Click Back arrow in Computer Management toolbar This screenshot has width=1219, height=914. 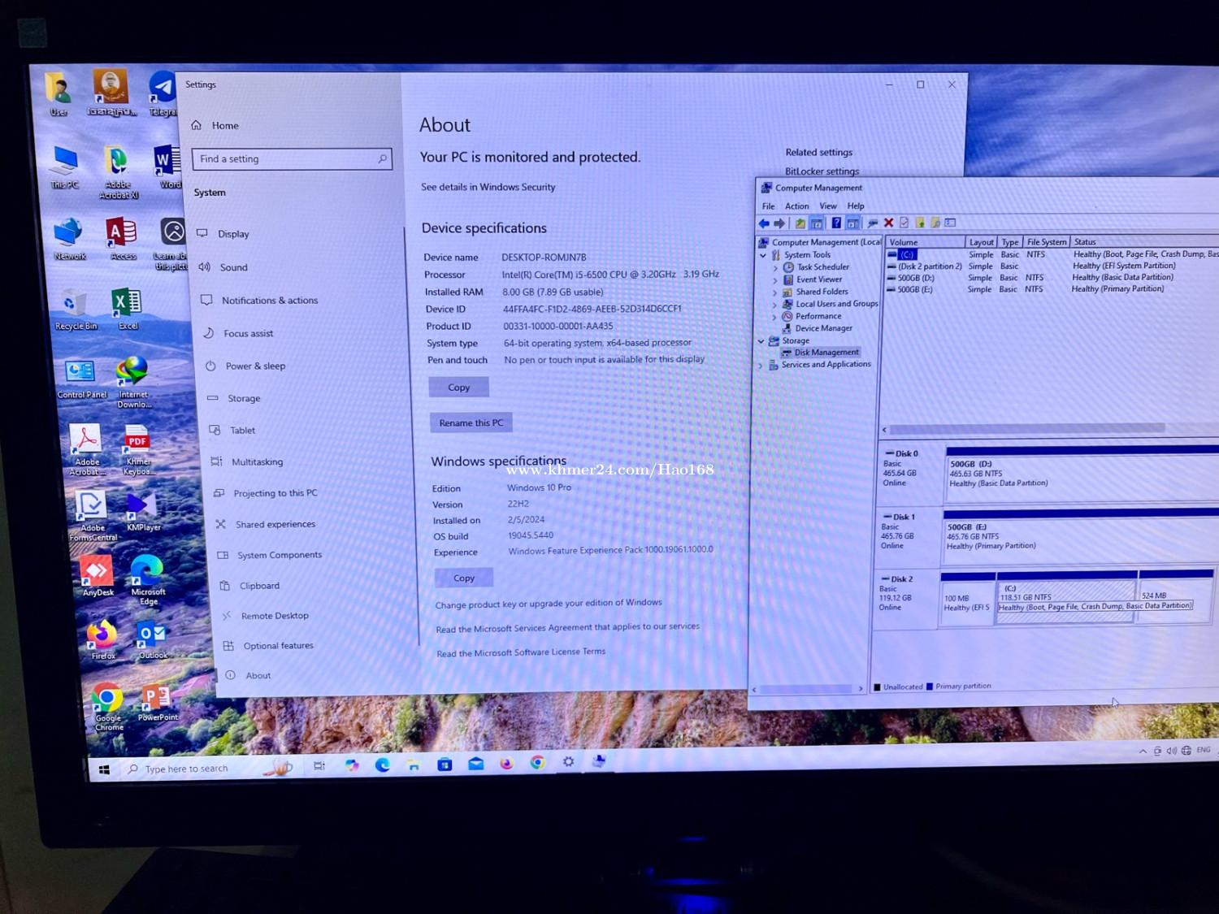[764, 223]
